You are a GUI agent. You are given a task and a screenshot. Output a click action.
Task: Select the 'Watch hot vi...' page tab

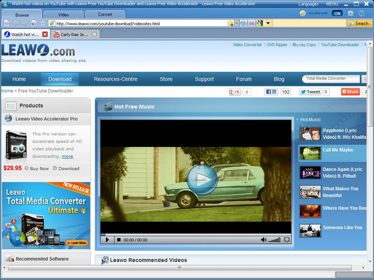[25, 34]
